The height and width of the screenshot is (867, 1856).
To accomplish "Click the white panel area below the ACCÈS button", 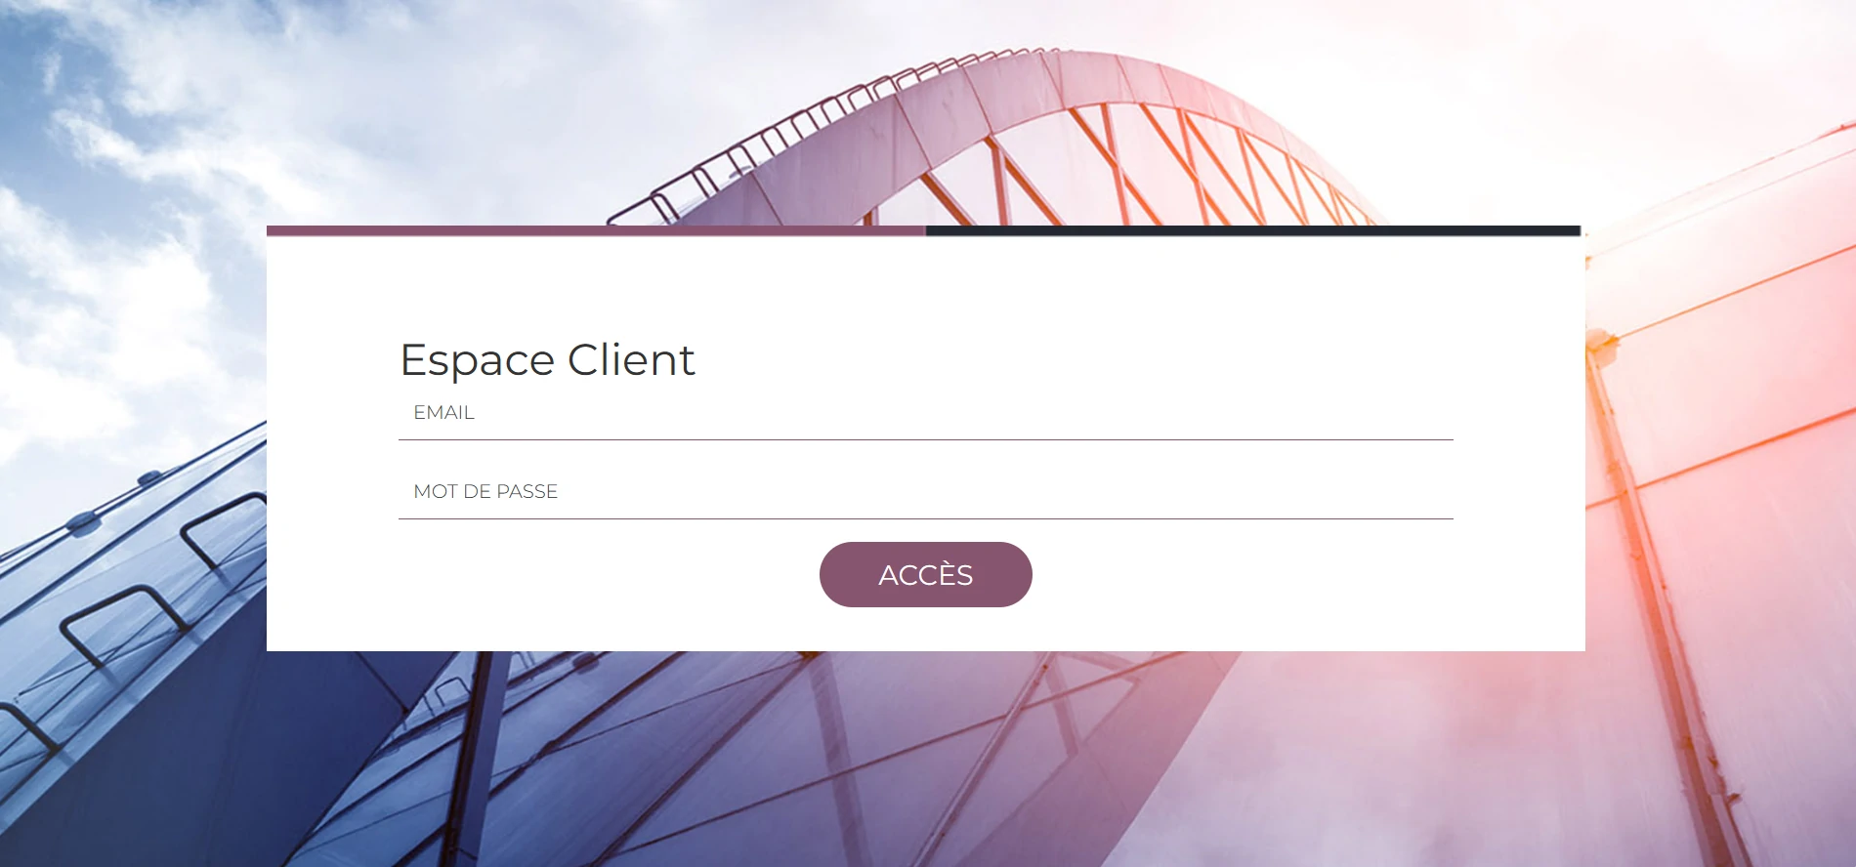I will [x=925, y=630].
